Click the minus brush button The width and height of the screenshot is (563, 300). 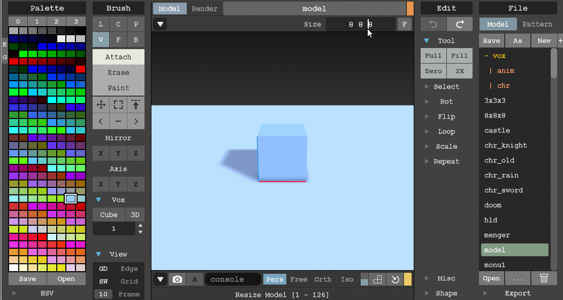point(118,121)
